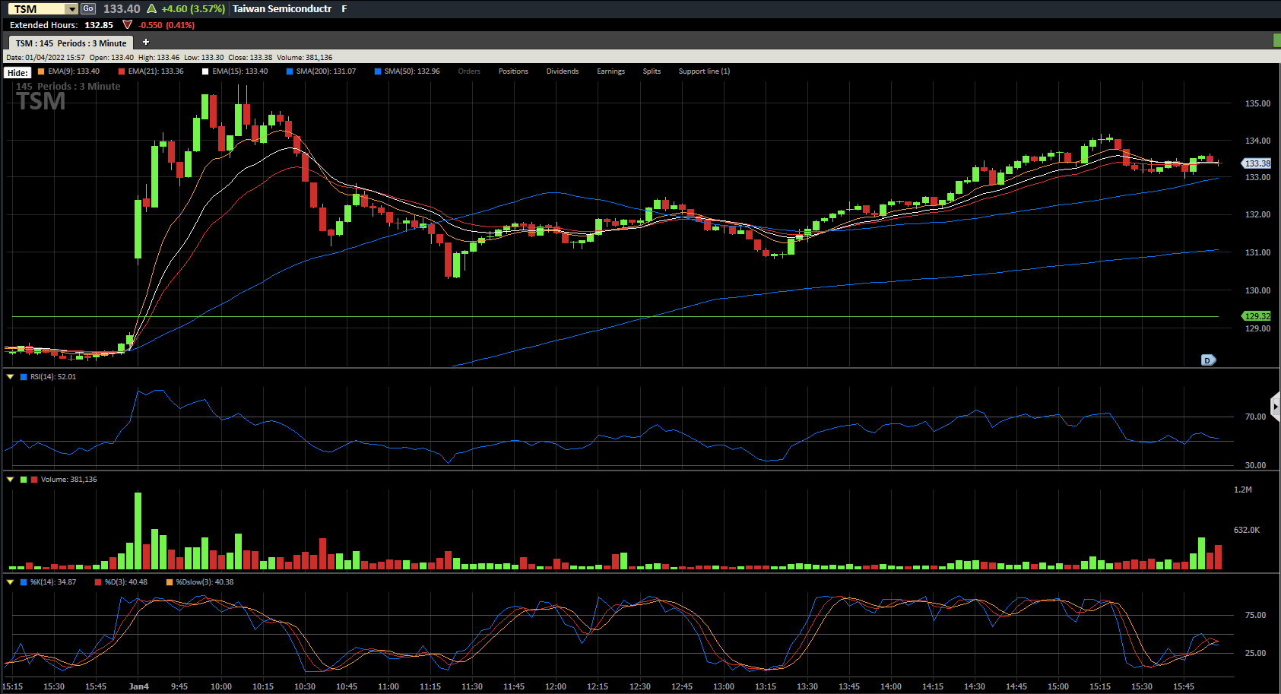Click the red down-triangle extended hours icon

(127, 25)
